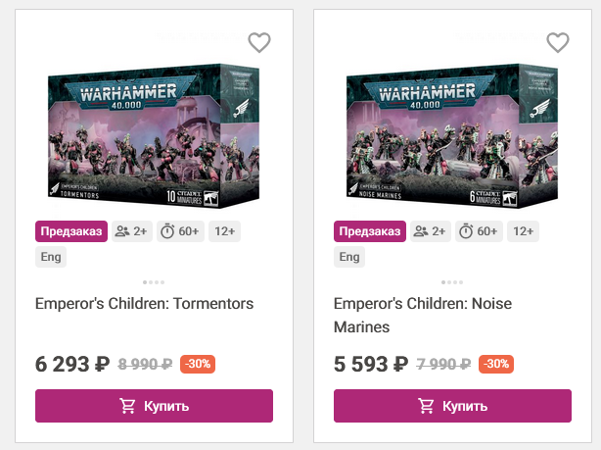Add Tormentors to wishlist with heart icon
Image resolution: width=601 pixels, height=450 pixels.
[x=258, y=42]
